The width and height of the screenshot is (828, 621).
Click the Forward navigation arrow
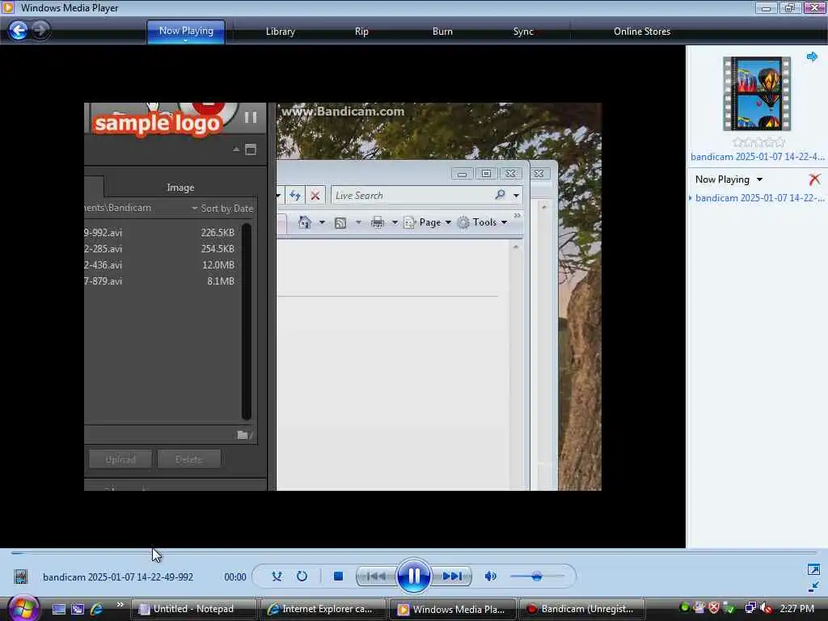pos(40,30)
